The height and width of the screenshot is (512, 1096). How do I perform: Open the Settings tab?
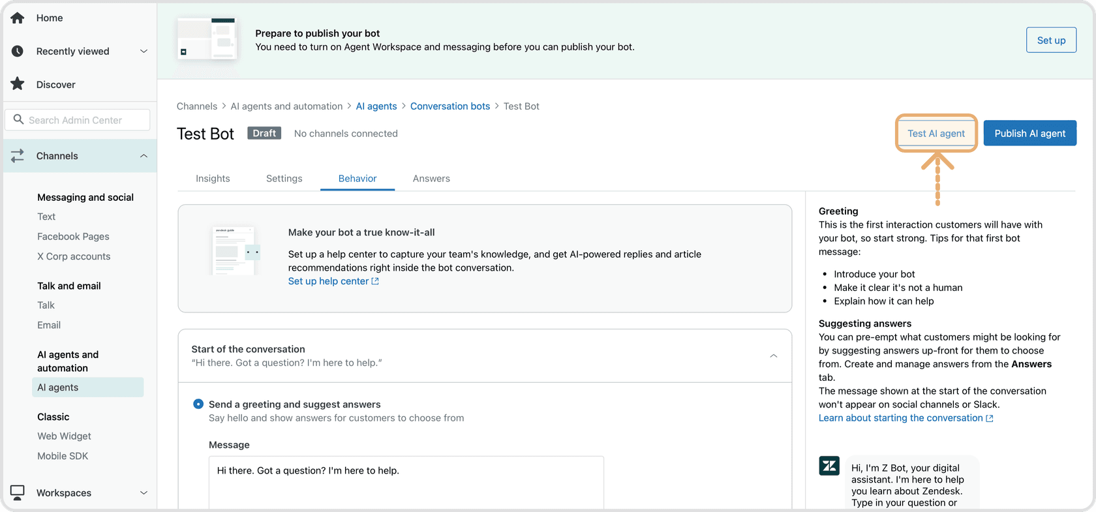click(284, 179)
